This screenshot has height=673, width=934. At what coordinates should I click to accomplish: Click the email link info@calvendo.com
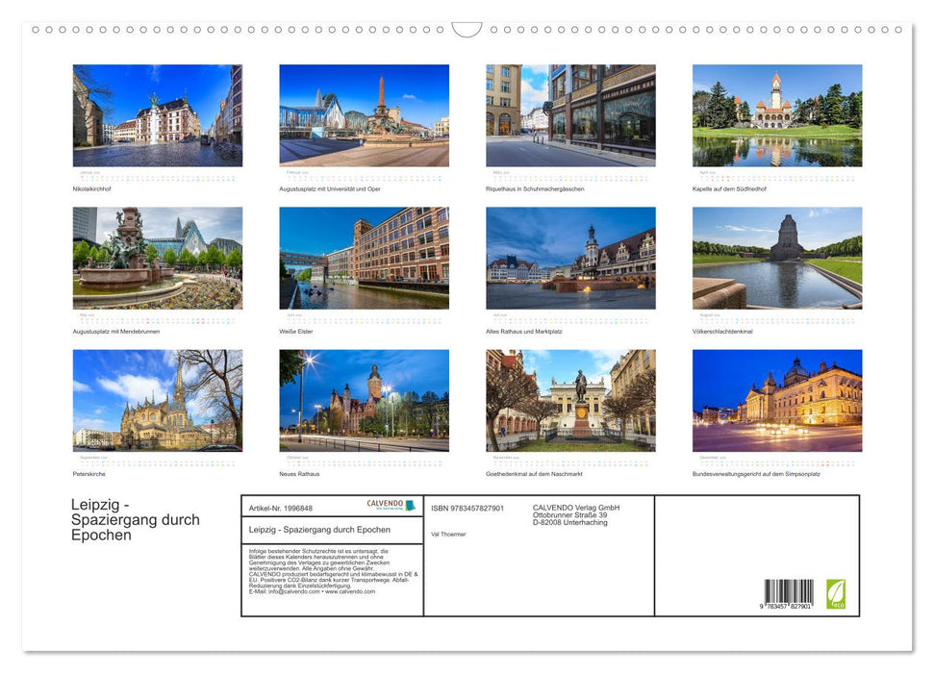point(294,592)
